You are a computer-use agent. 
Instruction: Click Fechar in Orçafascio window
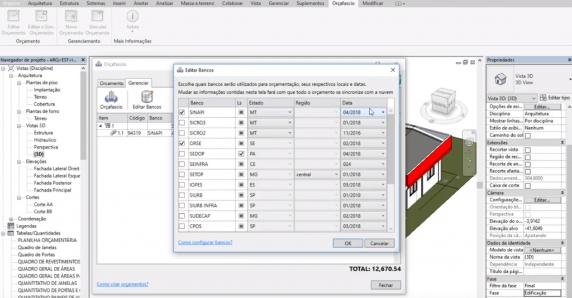tap(385, 285)
